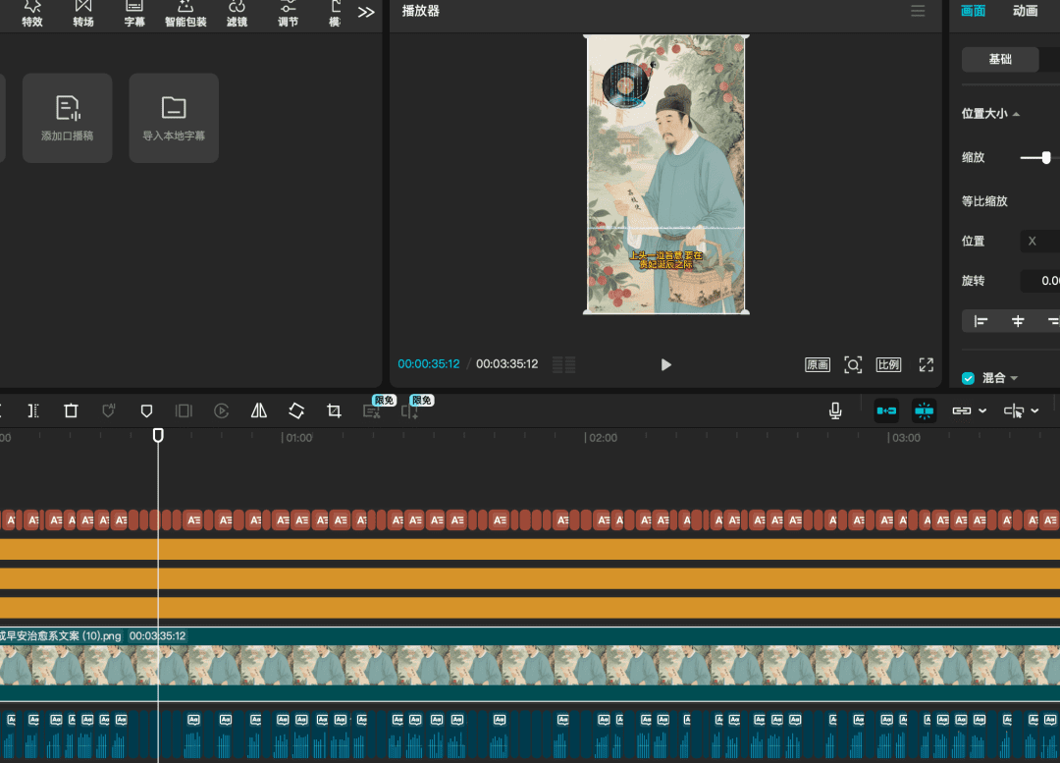Viewport: 1060px width, 763px height.
Task: Open the 调节 adjustment tab
Action: pyautogui.click(x=288, y=14)
